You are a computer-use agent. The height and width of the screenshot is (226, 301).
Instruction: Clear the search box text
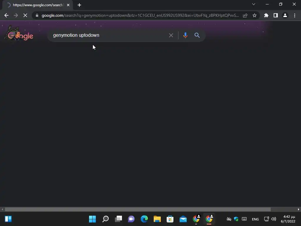pyautogui.click(x=171, y=35)
